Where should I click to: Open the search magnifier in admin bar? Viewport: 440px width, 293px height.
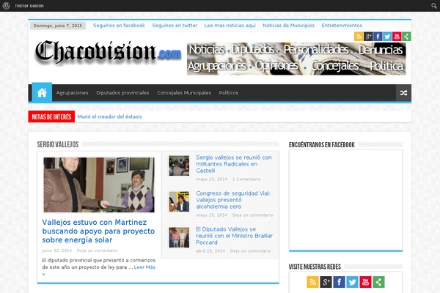point(434,6)
